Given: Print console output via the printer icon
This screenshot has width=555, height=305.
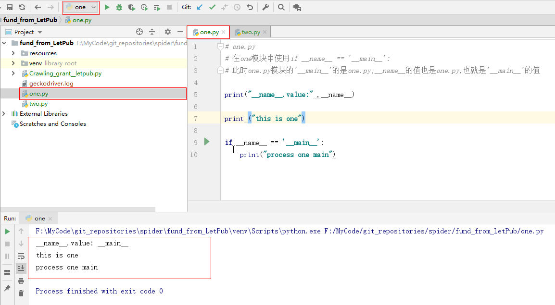Looking at the screenshot, I should 21,281.
